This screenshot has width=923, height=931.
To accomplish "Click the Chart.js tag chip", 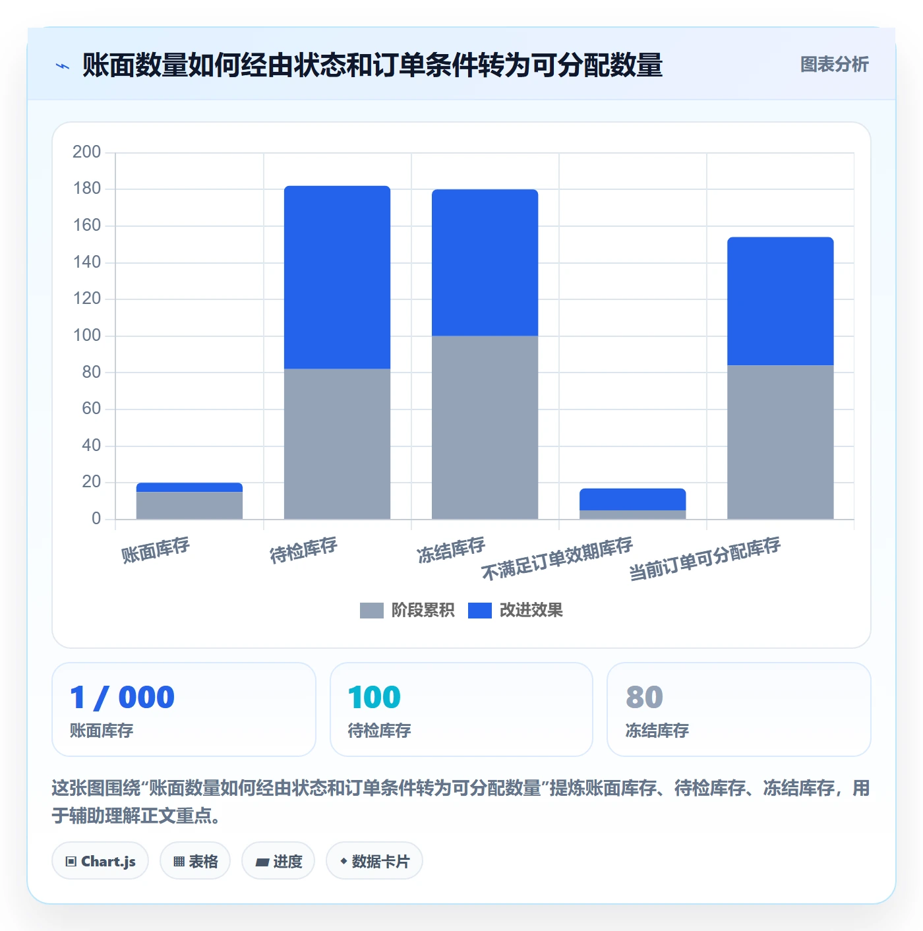I will pyautogui.click(x=100, y=860).
